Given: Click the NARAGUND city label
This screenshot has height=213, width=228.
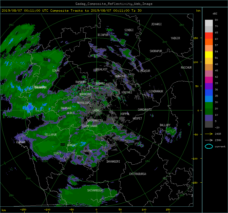Looking at the screenshot, I should (86, 94).
